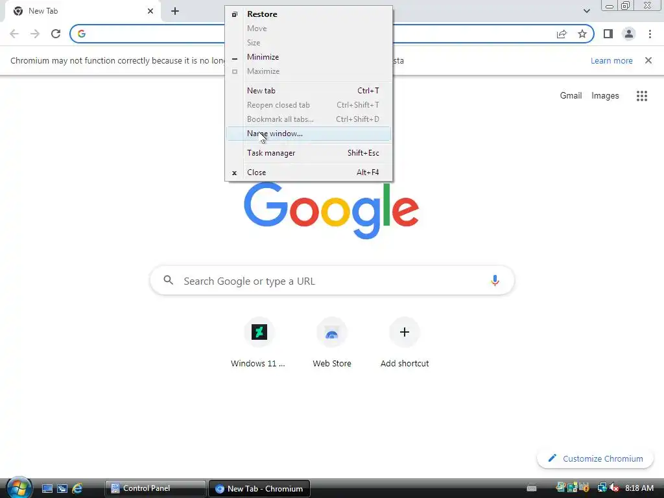Open a new tab with the plus button
The width and height of the screenshot is (664, 498).
tap(175, 11)
